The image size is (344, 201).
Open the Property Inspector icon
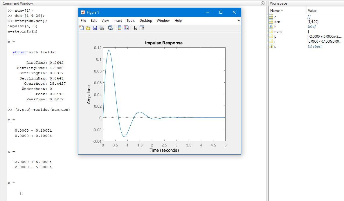click(x=142, y=28)
